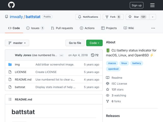
Task: Click the '5 years ago' timestamp for img
Action: pos(91,65)
